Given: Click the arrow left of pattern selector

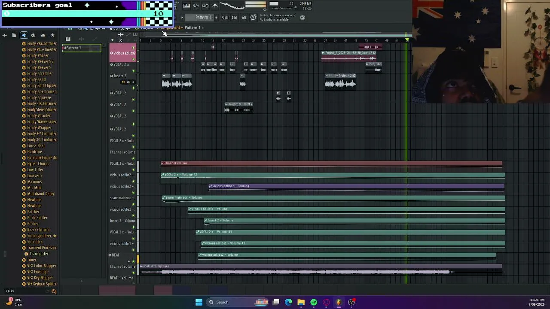Looking at the screenshot, I should [x=182, y=18].
